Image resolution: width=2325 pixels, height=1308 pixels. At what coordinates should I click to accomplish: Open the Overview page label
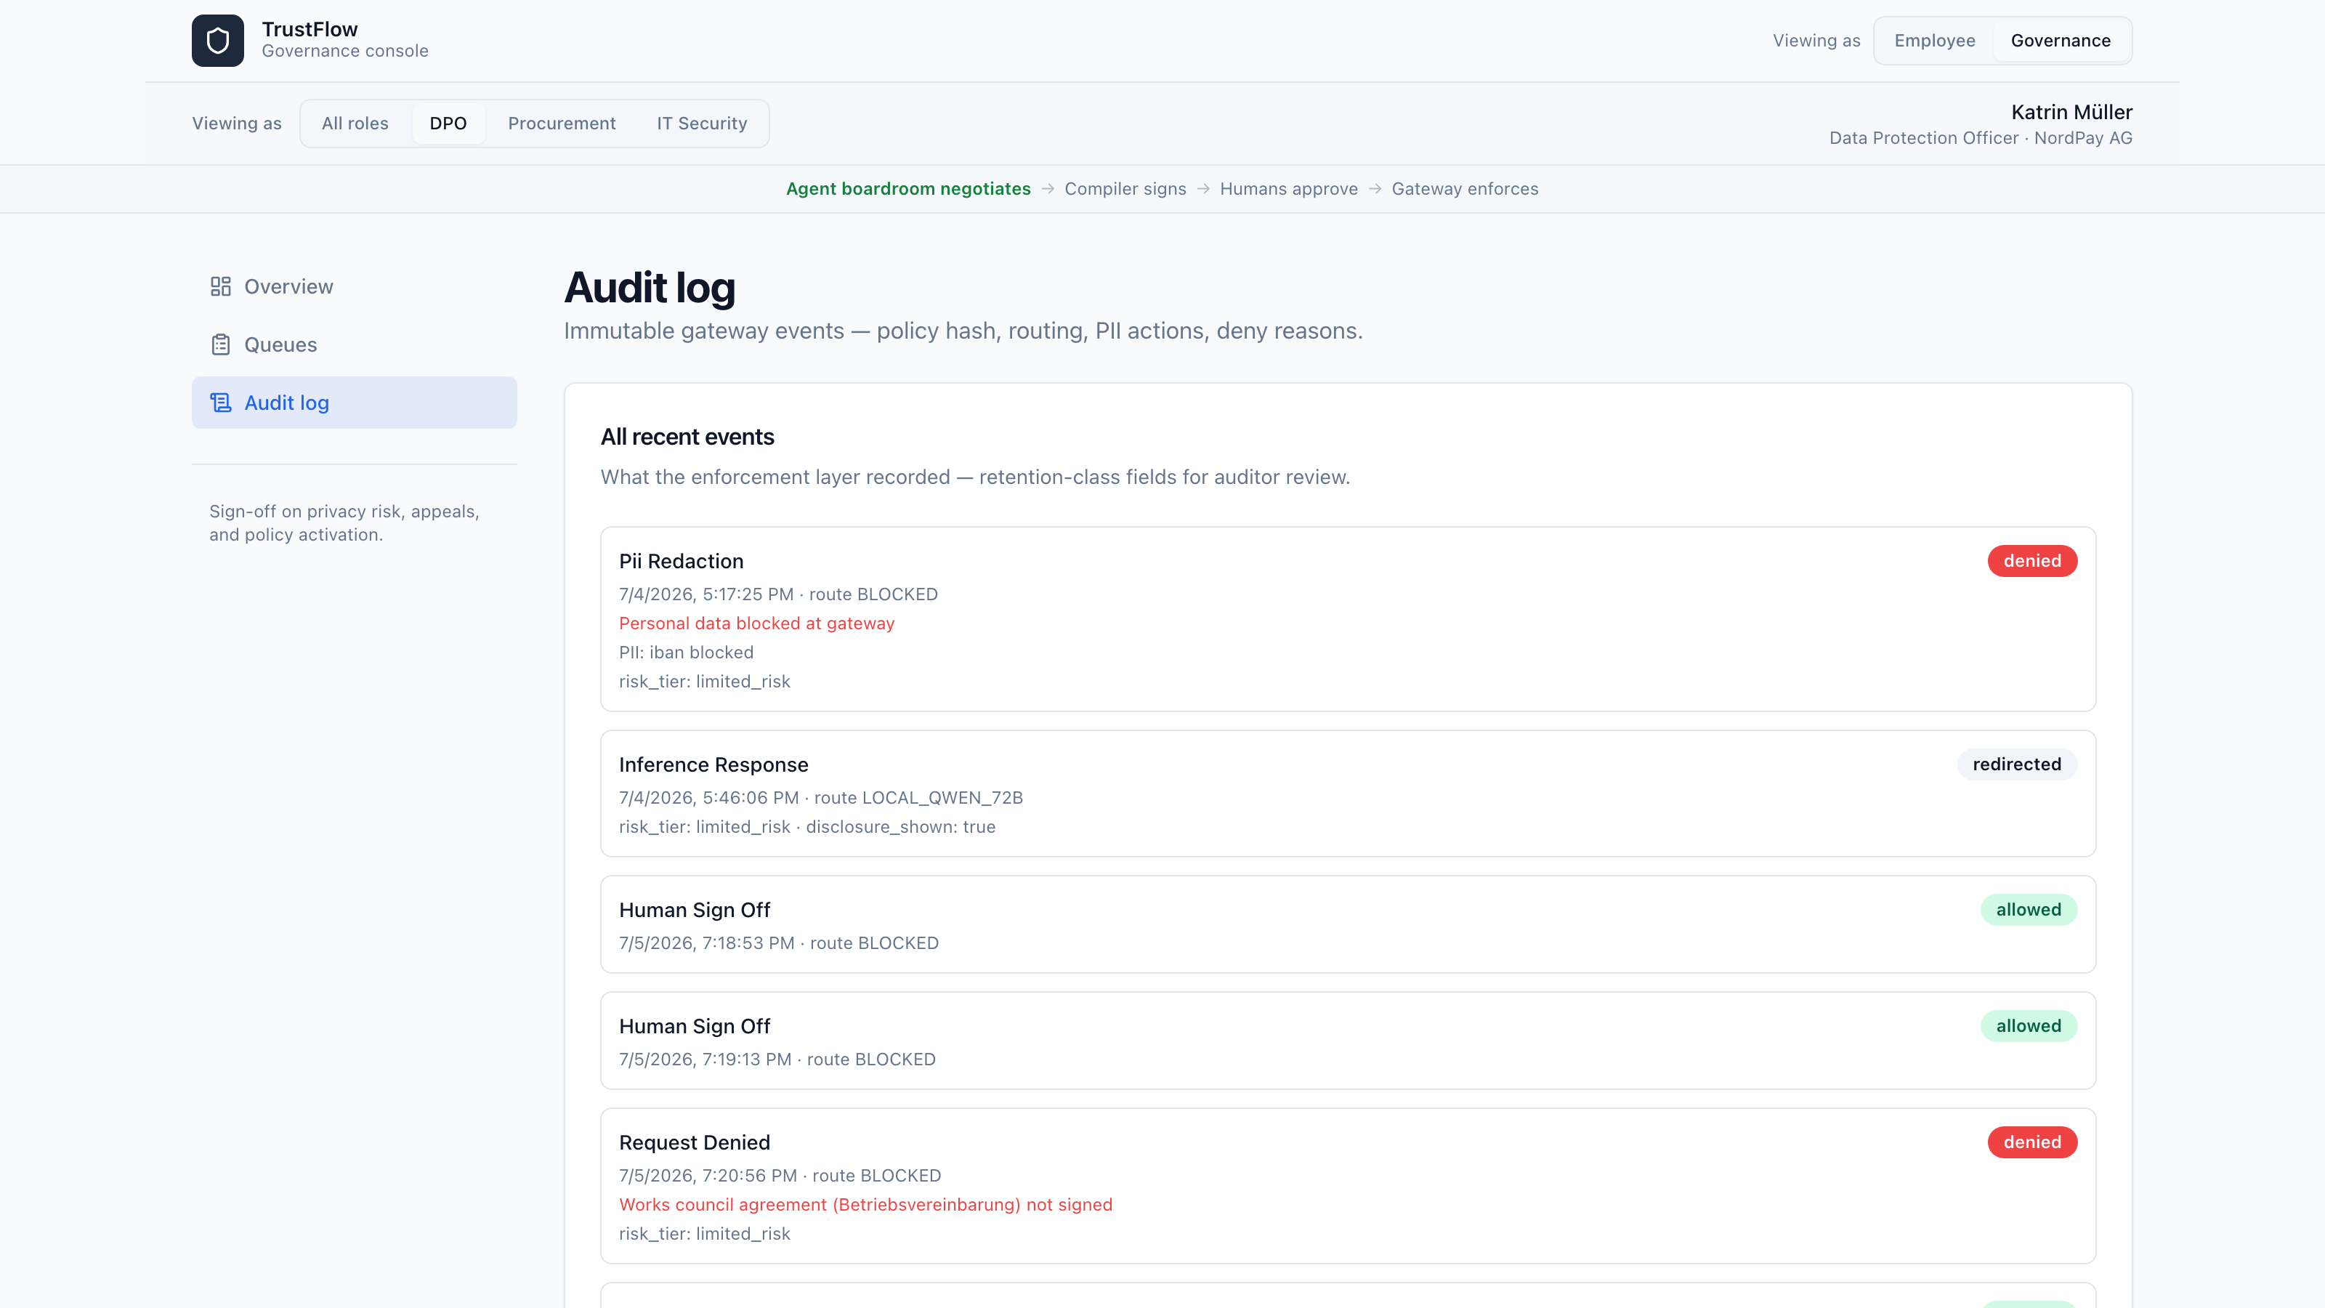tap(289, 286)
